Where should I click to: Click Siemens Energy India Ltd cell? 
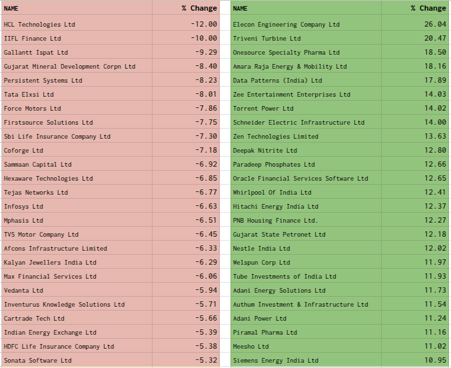[306, 361]
